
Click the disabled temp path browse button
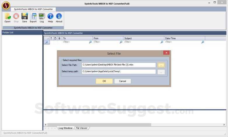click(161, 72)
